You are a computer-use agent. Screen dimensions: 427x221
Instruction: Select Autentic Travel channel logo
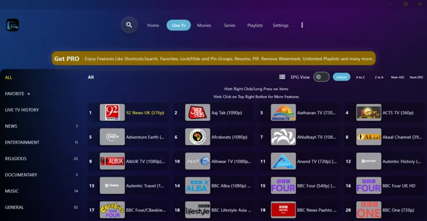click(x=112, y=185)
